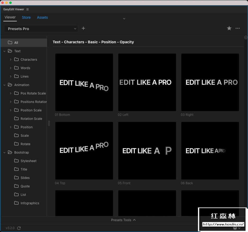Select the 04 Top preset thumbnail
Image resolution: width=248 pixels, height=232 pixels.
84,151
